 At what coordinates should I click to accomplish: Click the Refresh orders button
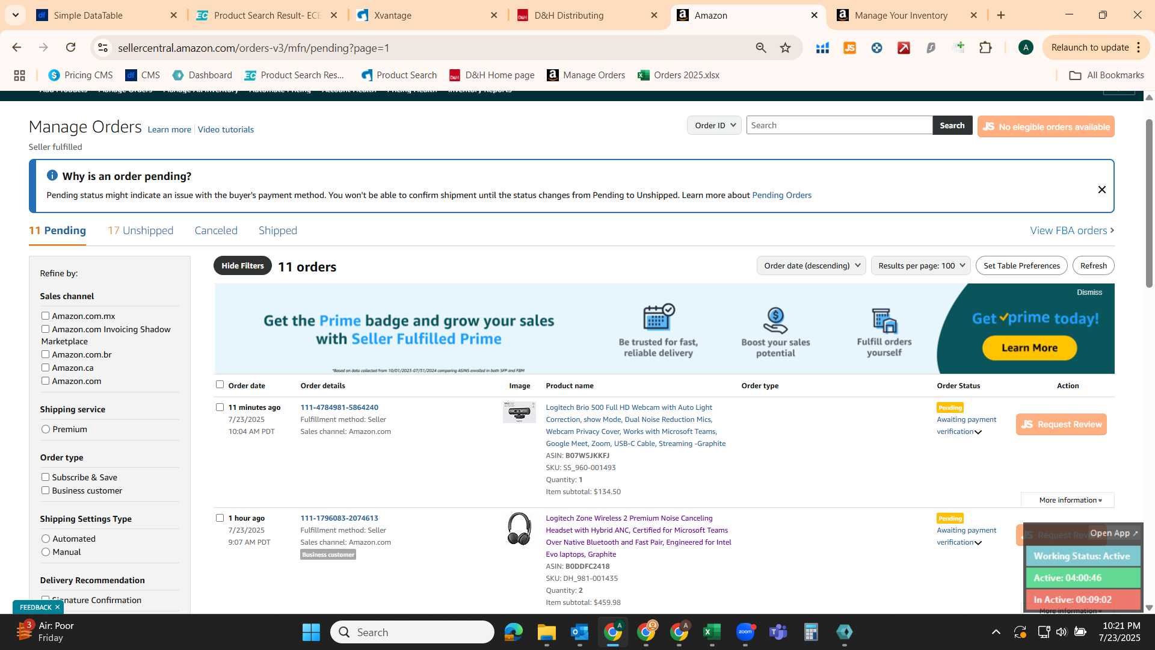point(1093,265)
